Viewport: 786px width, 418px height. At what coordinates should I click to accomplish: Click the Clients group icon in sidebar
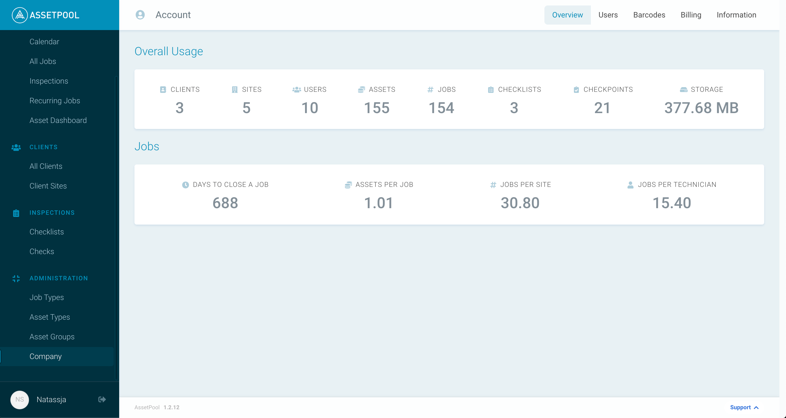16,147
